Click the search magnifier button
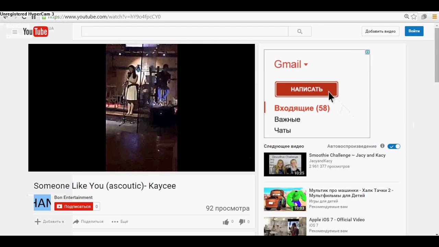439x247 pixels. (x=300, y=31)
